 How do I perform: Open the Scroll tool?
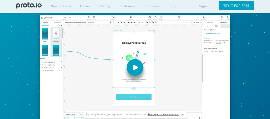coord(94,17)
